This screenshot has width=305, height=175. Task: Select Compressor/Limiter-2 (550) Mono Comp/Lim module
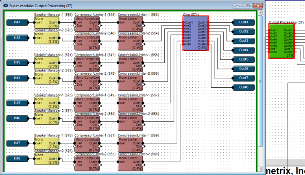pos(87,123)
